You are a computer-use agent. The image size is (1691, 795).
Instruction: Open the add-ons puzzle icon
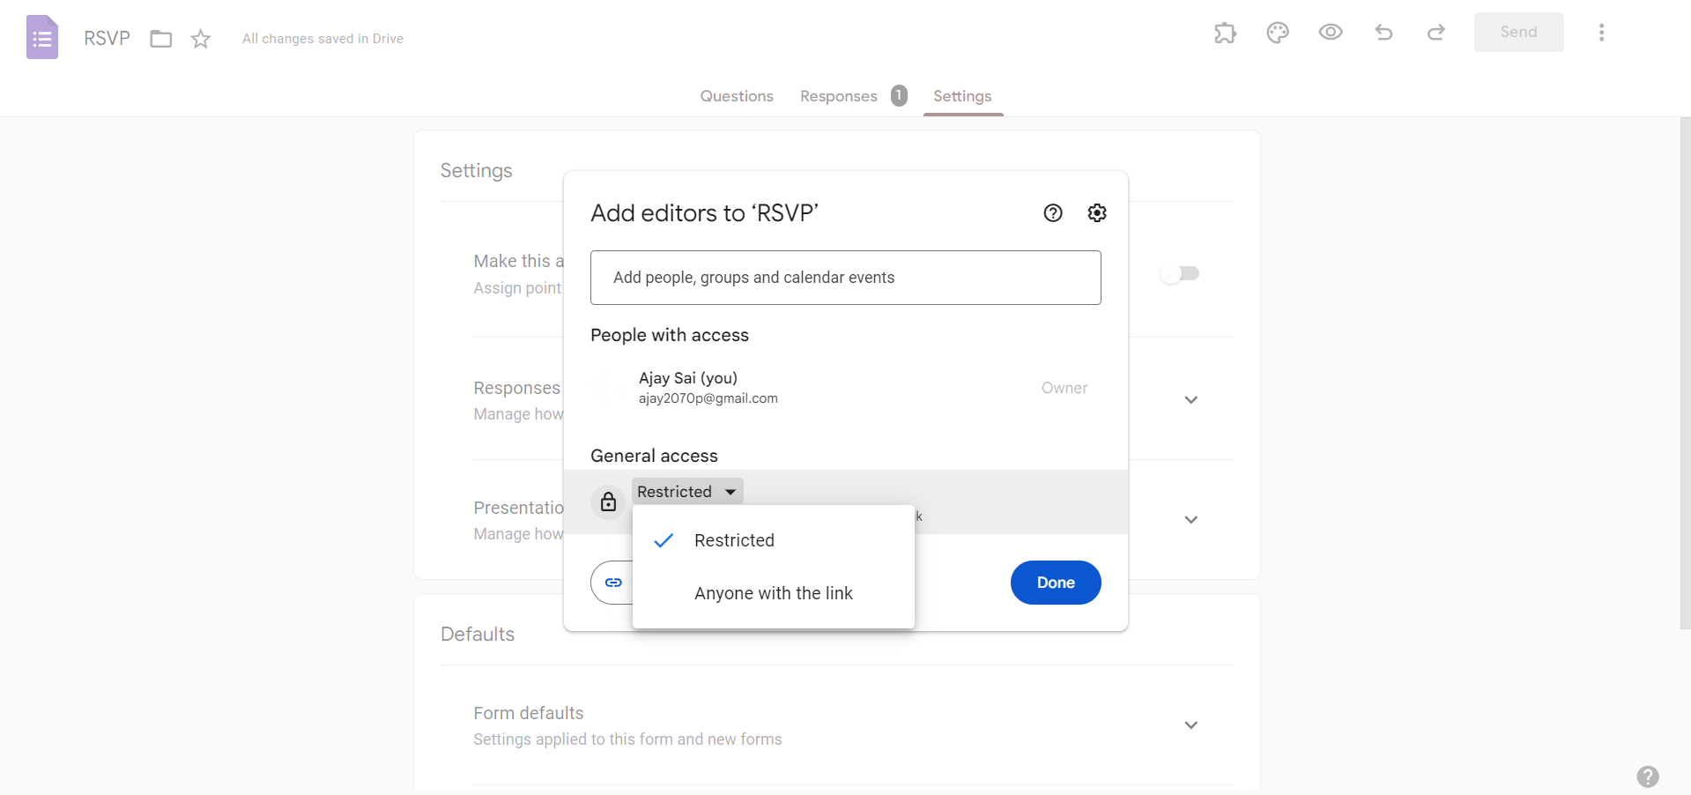(1225, 33)
